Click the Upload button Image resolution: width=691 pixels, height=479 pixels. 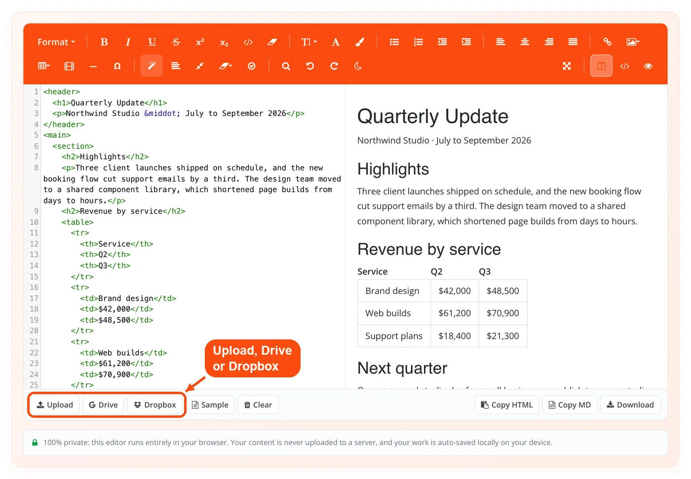tap(55, 405)
